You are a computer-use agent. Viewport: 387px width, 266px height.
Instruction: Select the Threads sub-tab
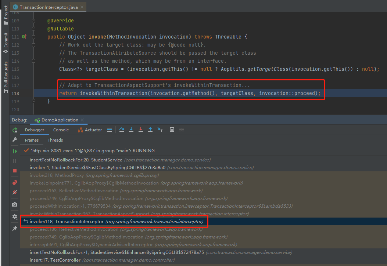click(55, 140)
